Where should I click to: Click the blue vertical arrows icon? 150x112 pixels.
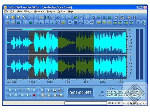(47, 23)
